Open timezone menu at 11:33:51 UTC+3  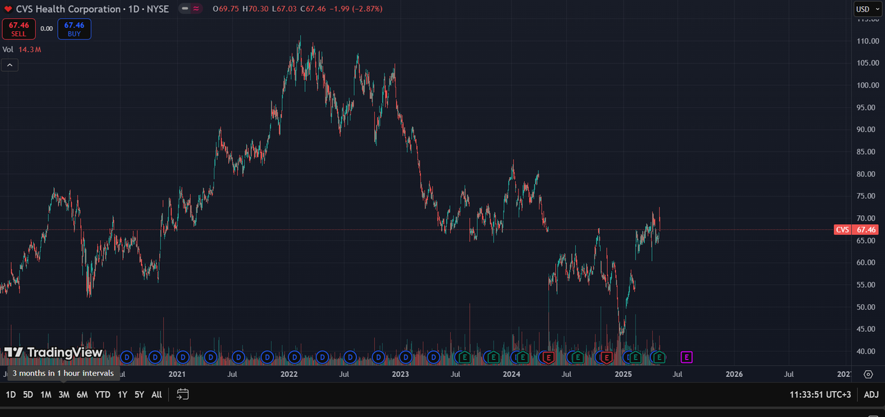point(821,394)
